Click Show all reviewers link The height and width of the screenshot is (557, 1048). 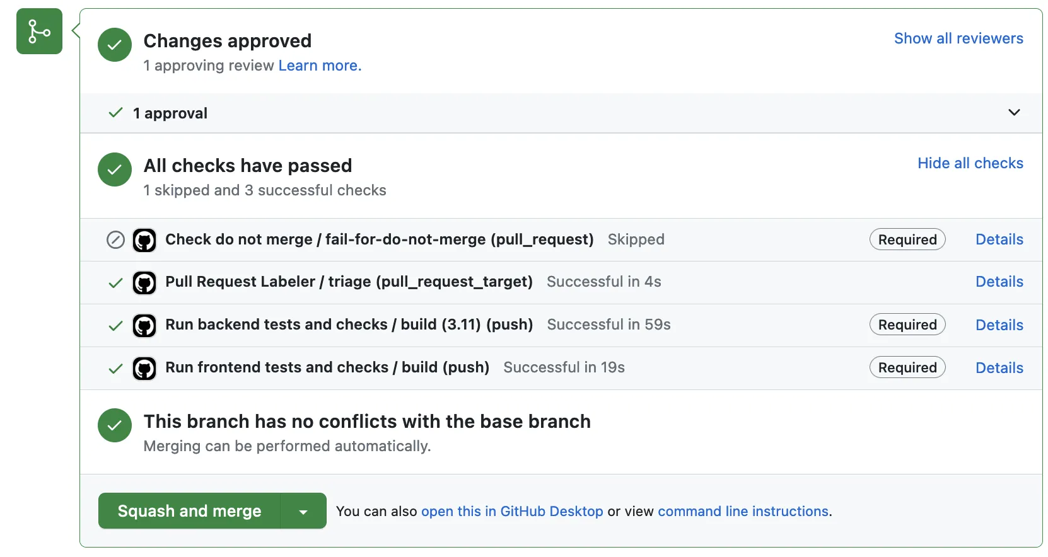point(958,38)
